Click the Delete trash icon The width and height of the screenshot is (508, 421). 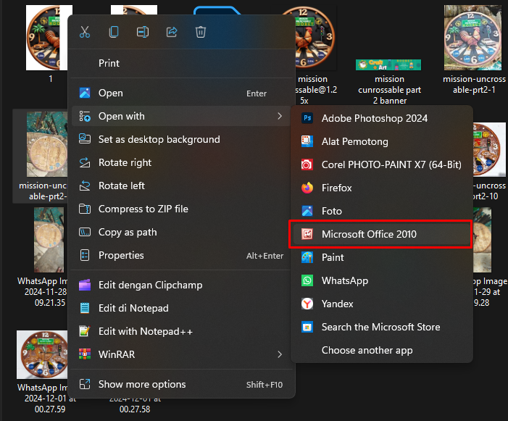point(201,32)
